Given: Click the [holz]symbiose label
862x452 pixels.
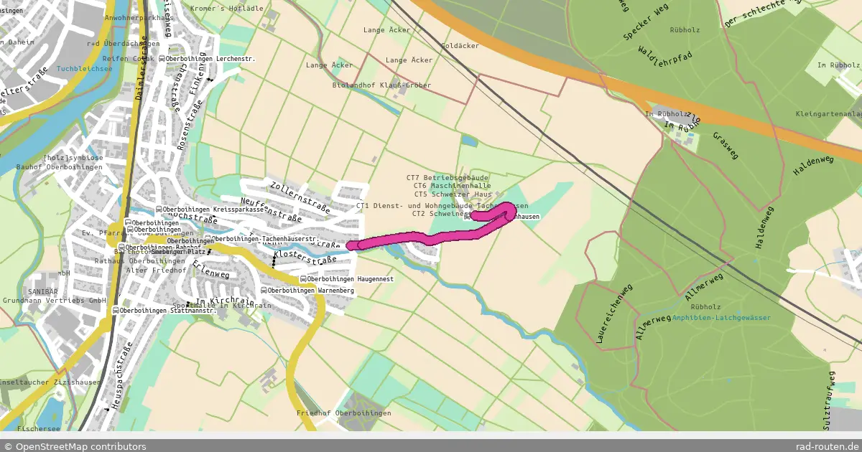Looking at the screenshot, I should (x=73, y=158).
